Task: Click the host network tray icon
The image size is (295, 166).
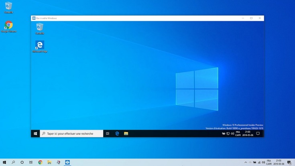Action: coord(259,162)
